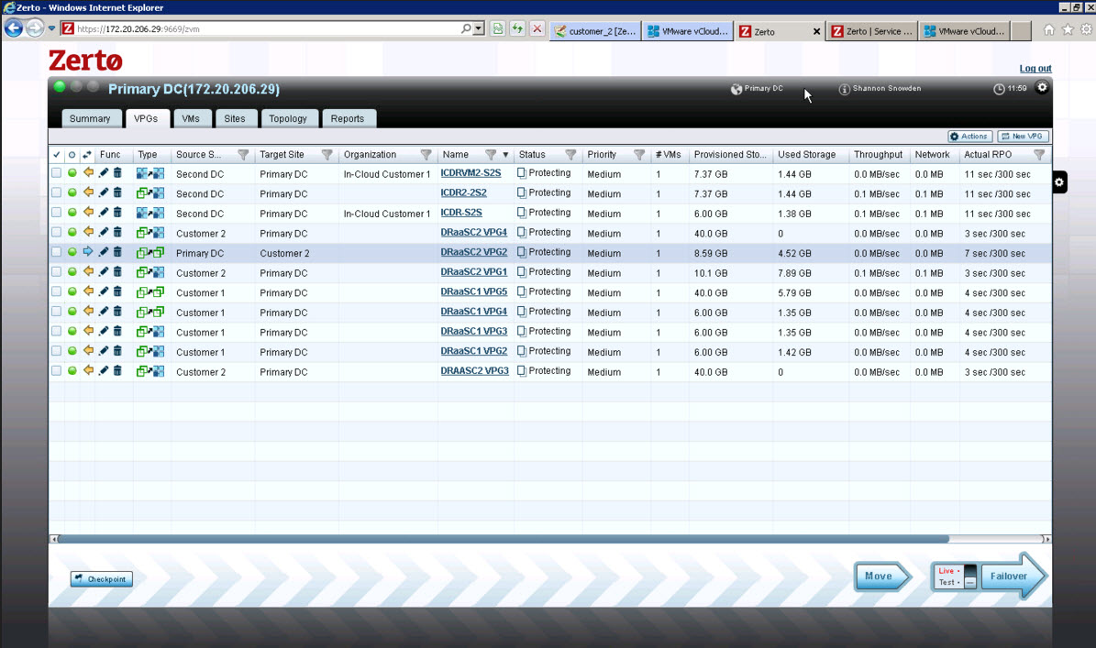Click Name column sort arrow
The image size is (1096, 648).
point(505,155)
